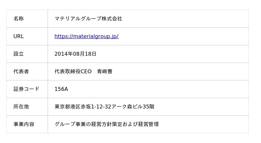The image size is (261, 143).
Task: Click the 名称 label cell
Action: tap(19, 19)
